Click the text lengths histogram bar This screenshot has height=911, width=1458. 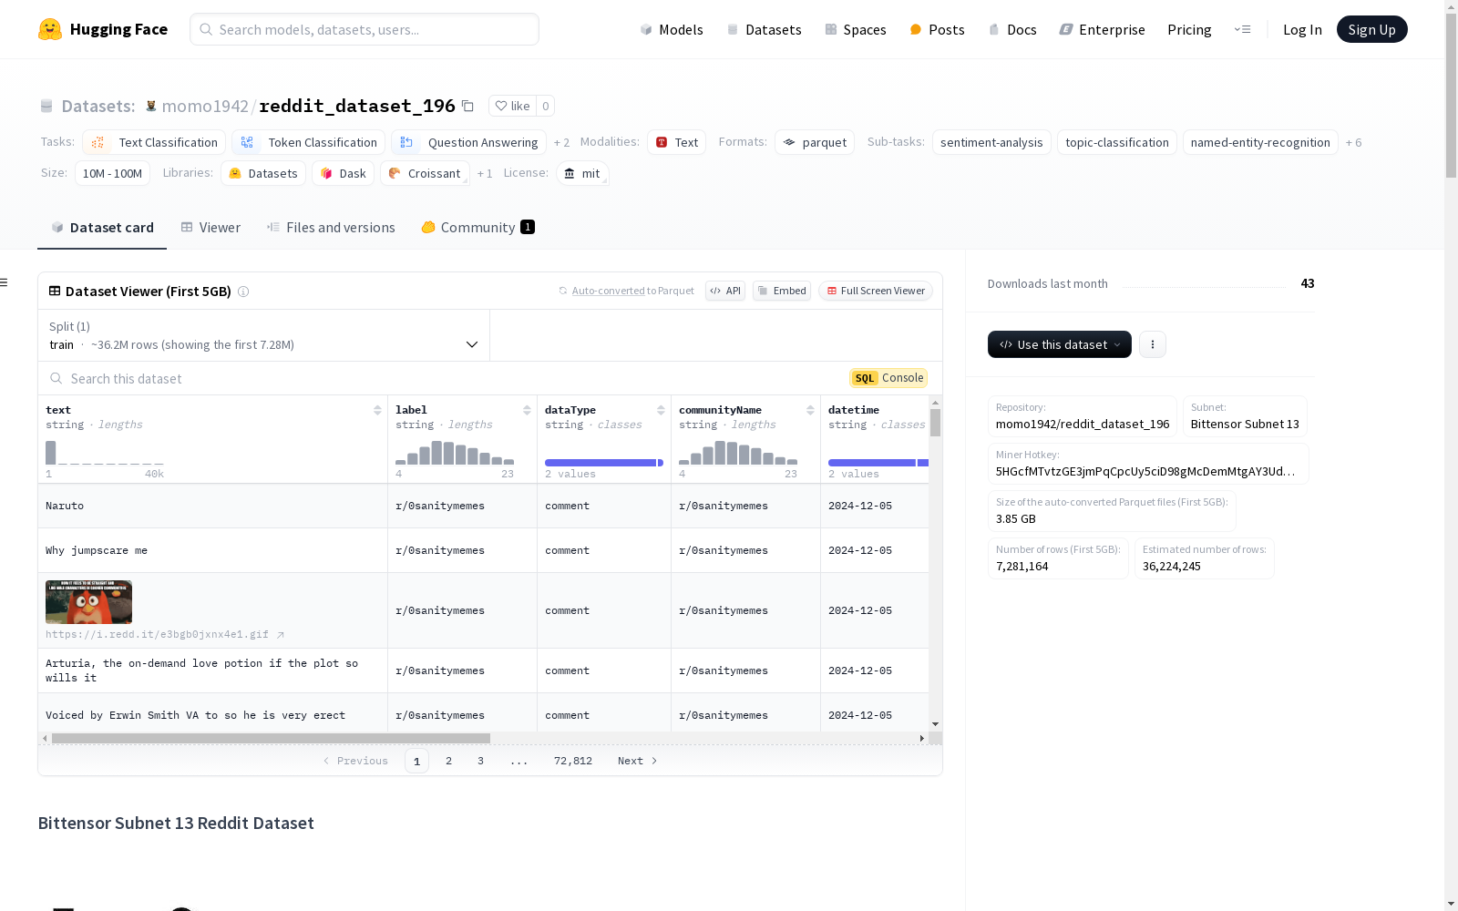point(50,453)
